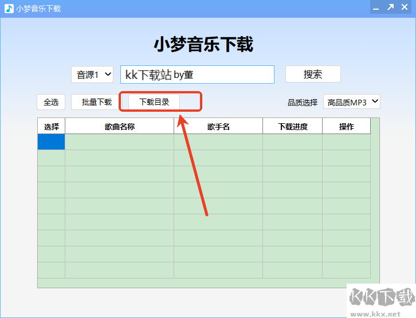Minimize the 小梦音乐下载 window
The width and height of the screenshot is (416, 318).
[x=376, y=7]
